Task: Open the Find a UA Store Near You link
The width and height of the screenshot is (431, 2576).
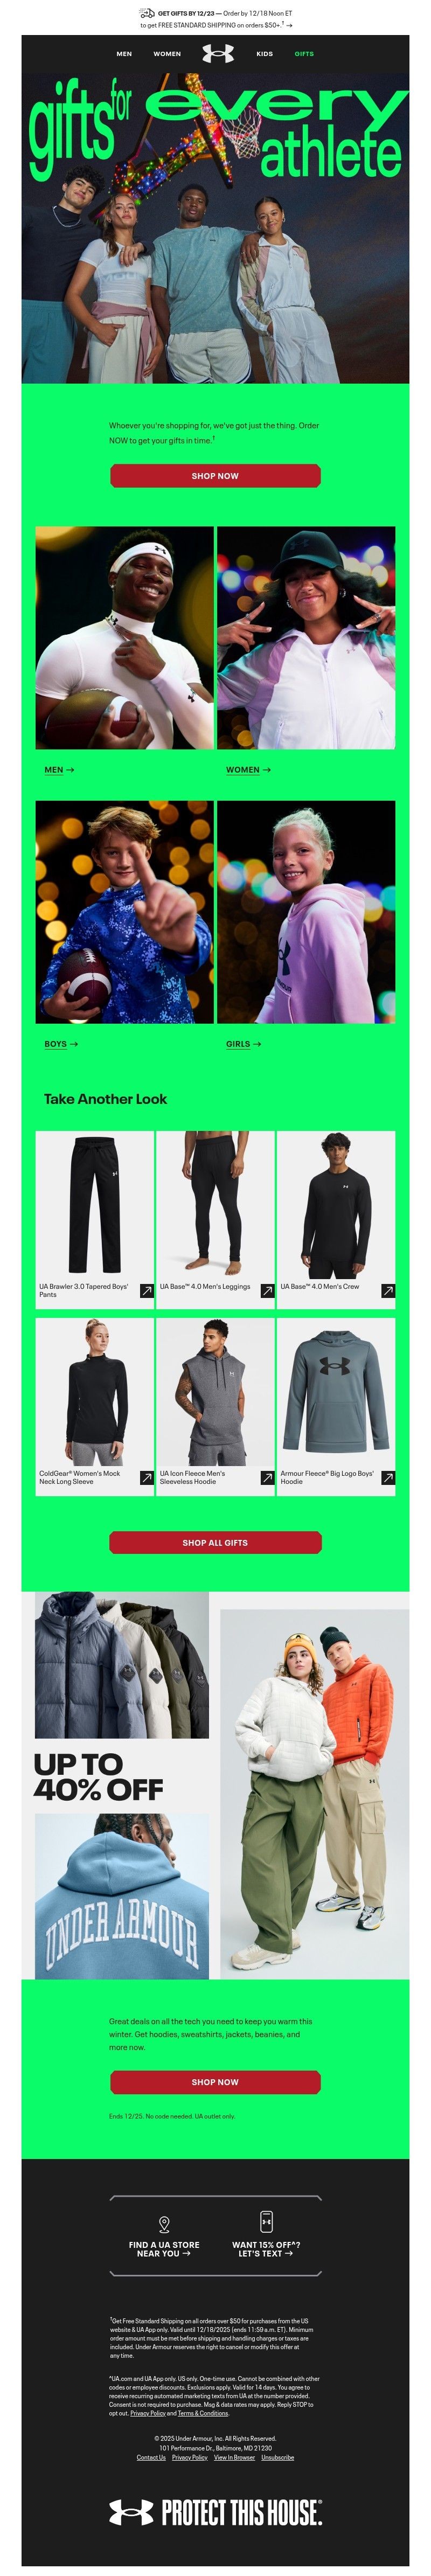Action: tap(164, 2249)
